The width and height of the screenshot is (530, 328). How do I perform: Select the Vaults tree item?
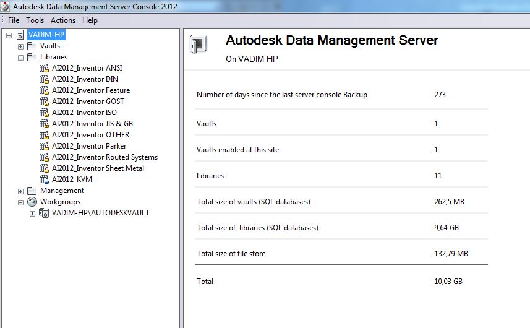50,46
